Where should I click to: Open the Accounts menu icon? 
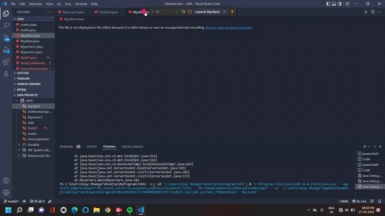[6, 181]
